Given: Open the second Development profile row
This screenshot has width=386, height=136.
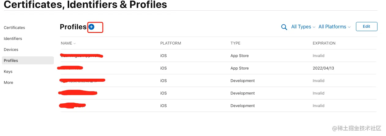Looking at the screenshot, I should [78, 93].
